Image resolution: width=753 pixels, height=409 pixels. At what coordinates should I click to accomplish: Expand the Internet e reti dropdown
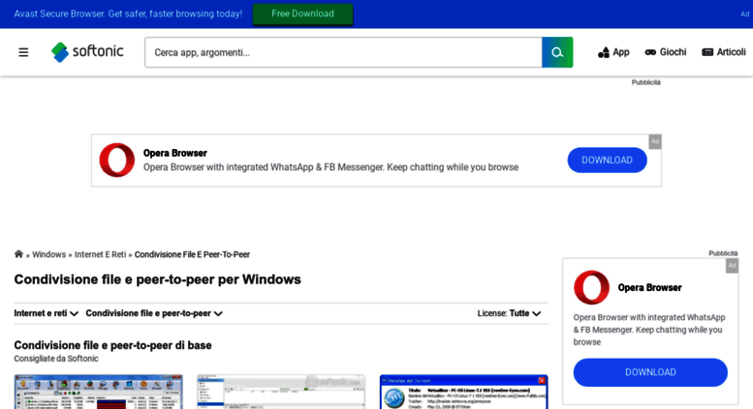pos(47,313)
